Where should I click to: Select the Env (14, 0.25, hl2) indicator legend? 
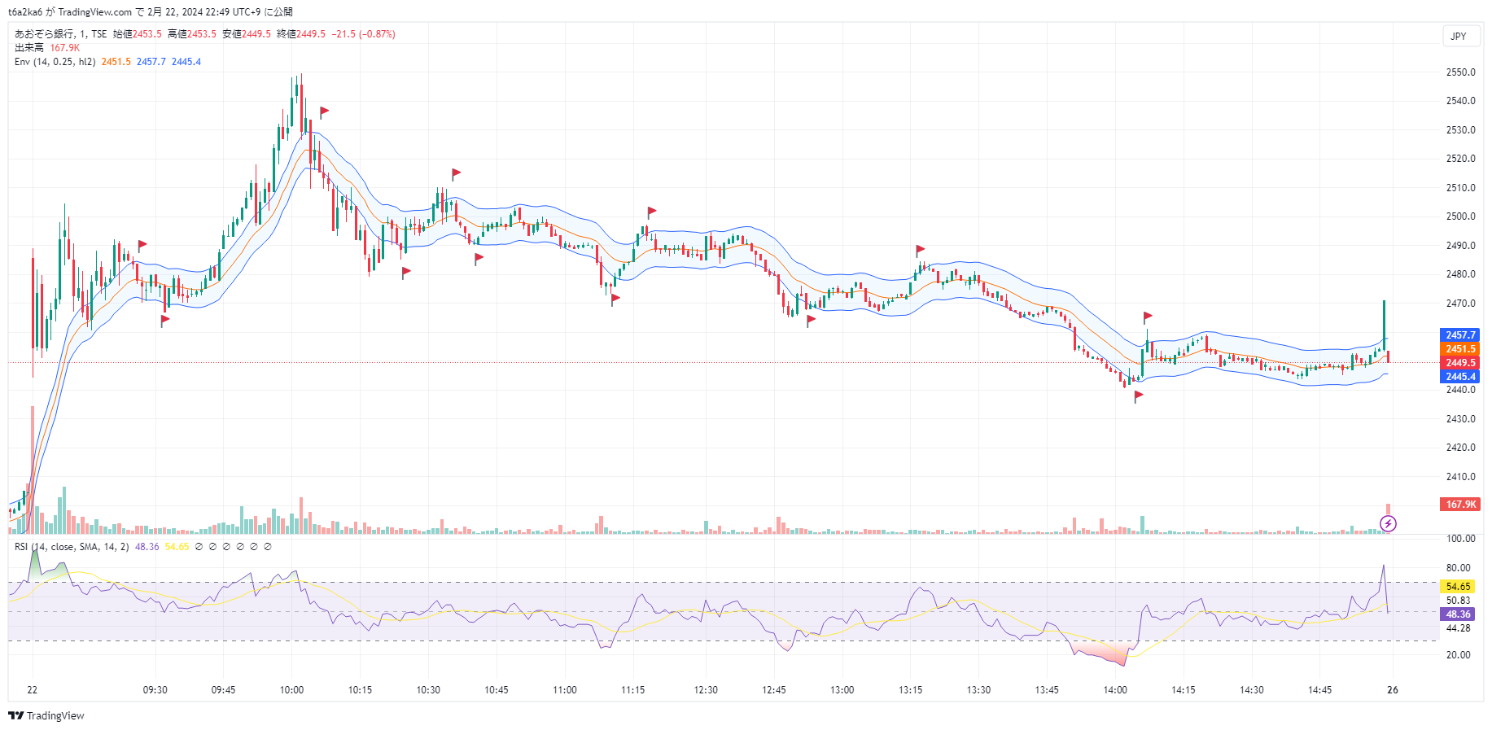tap(55, 62)
